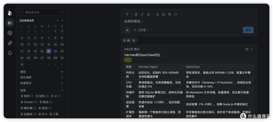Open the memos library sidebar icon
273x122 pixels.
10,23
